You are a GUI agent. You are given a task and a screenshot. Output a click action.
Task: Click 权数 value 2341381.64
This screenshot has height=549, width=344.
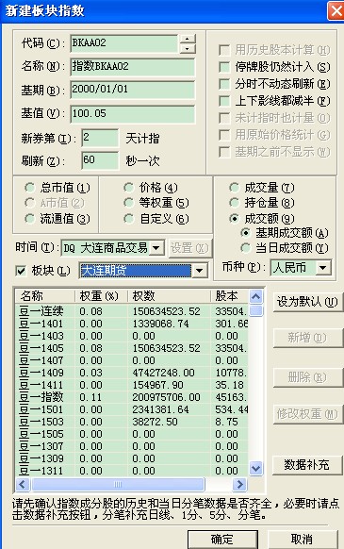coord(160,409)
